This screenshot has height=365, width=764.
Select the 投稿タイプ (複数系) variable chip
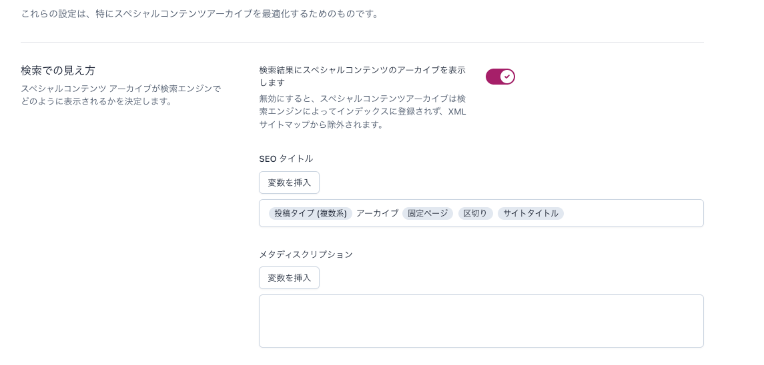coord(310,213)
